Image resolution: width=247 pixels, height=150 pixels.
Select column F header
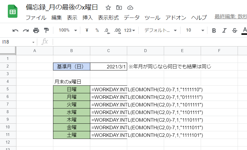coord(219,51)
